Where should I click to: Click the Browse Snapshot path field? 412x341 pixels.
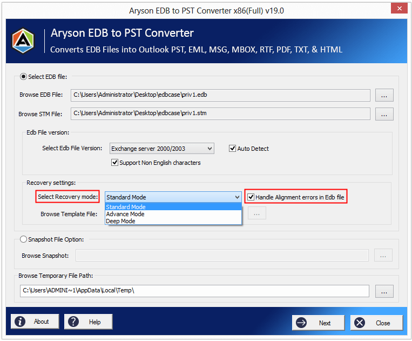coord(222,255)
